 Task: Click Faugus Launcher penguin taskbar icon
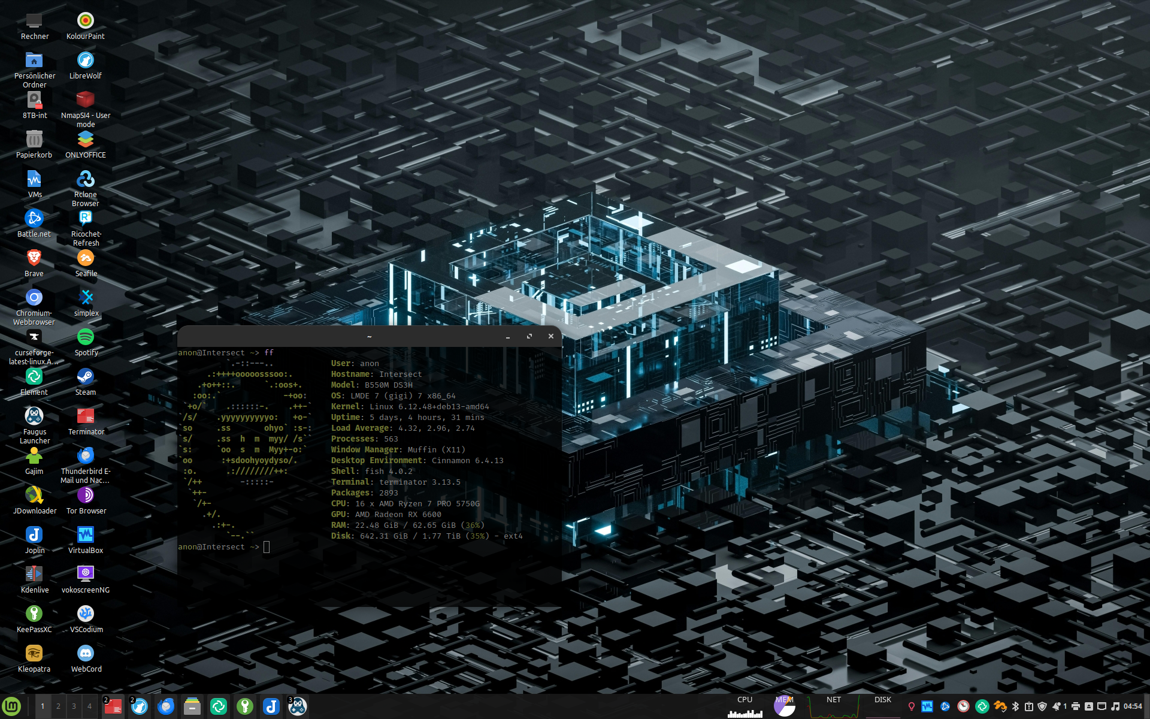tap(297, 707)
